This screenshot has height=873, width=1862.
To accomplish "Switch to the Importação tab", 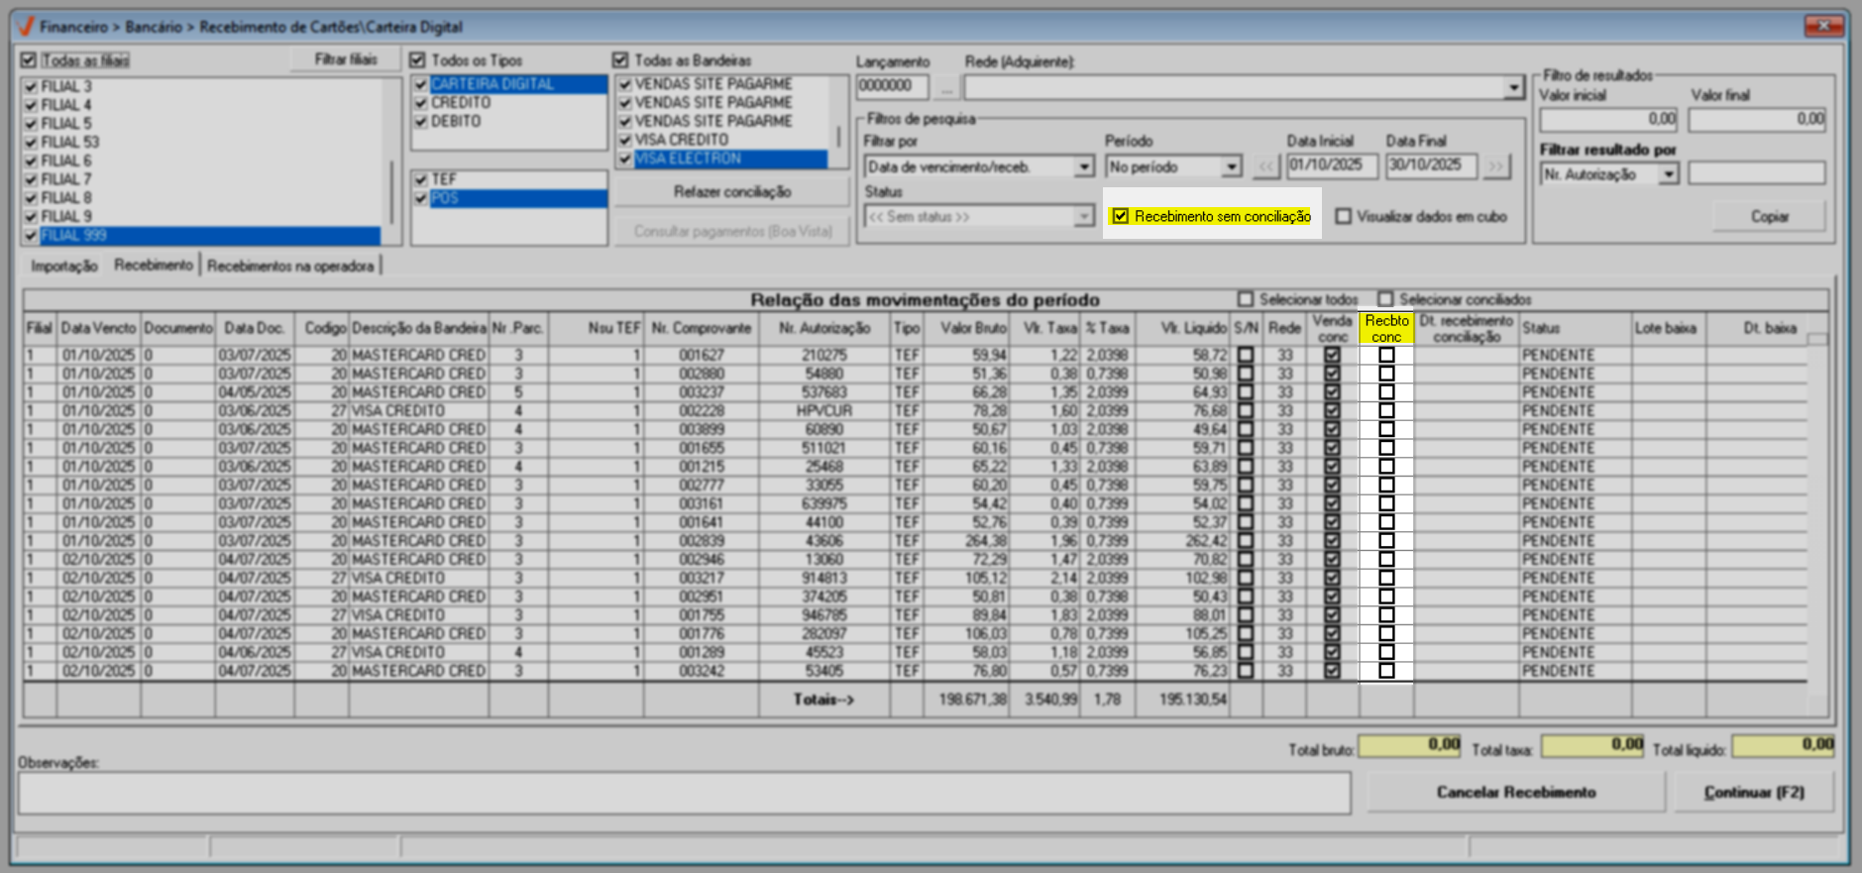I will 63,266.
